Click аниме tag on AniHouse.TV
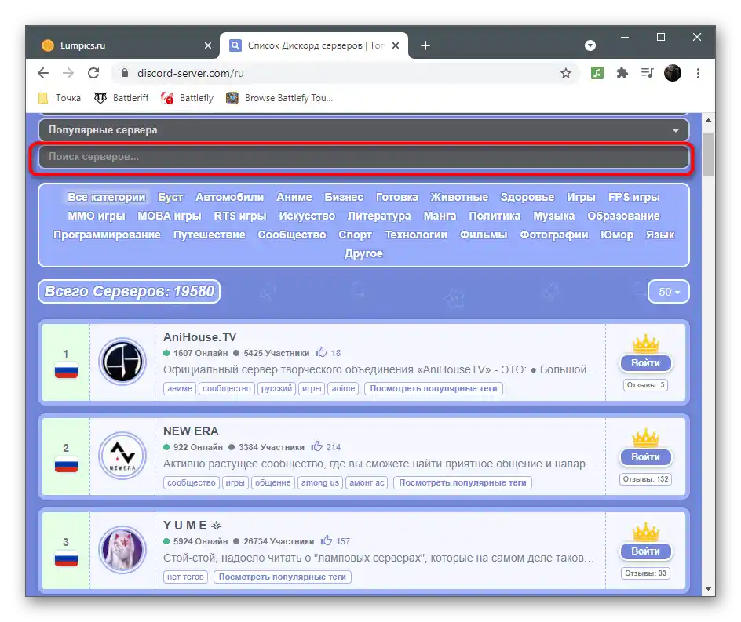 [x=180, y=388]
